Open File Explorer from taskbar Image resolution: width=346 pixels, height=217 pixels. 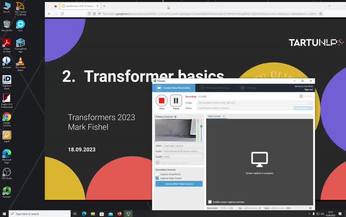tap(93, 214)
